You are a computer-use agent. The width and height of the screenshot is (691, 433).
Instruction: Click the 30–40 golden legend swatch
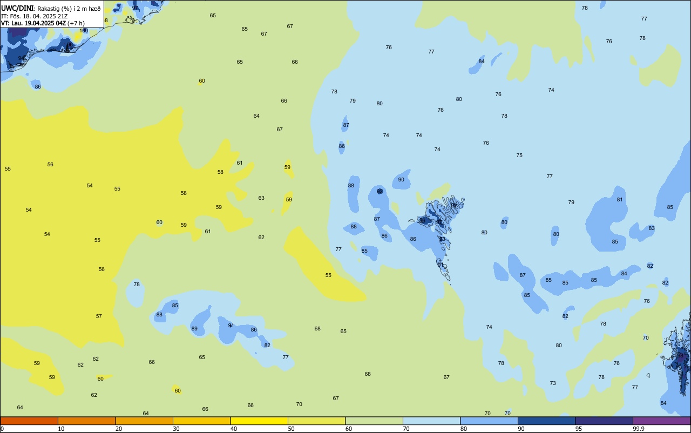click(x=202, y=421)
